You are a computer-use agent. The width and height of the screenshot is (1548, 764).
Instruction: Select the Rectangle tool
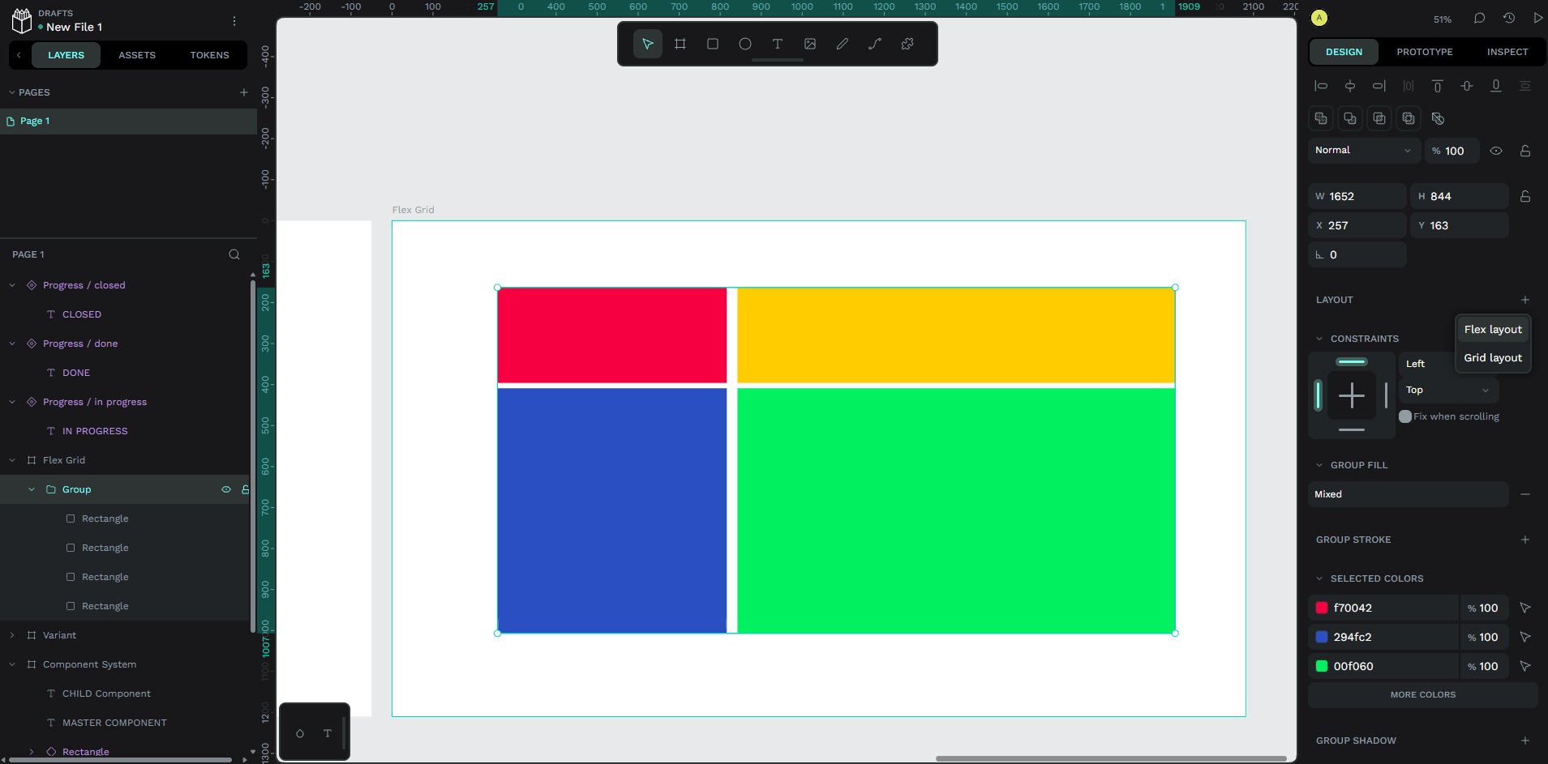click(x=712, y=44)
